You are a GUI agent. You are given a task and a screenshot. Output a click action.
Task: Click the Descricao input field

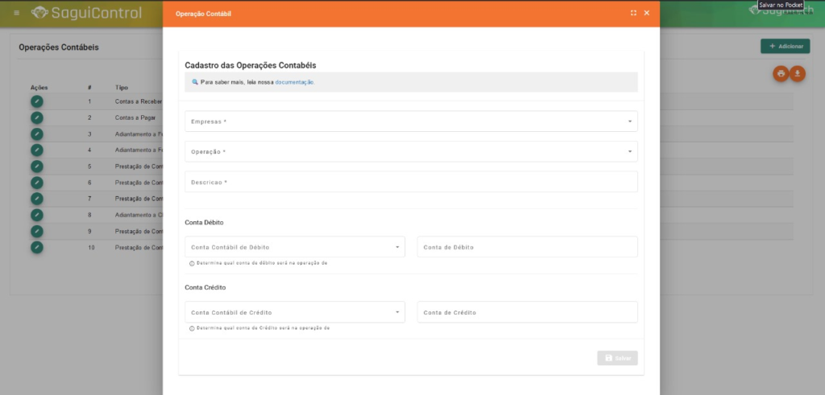[411, 182]
